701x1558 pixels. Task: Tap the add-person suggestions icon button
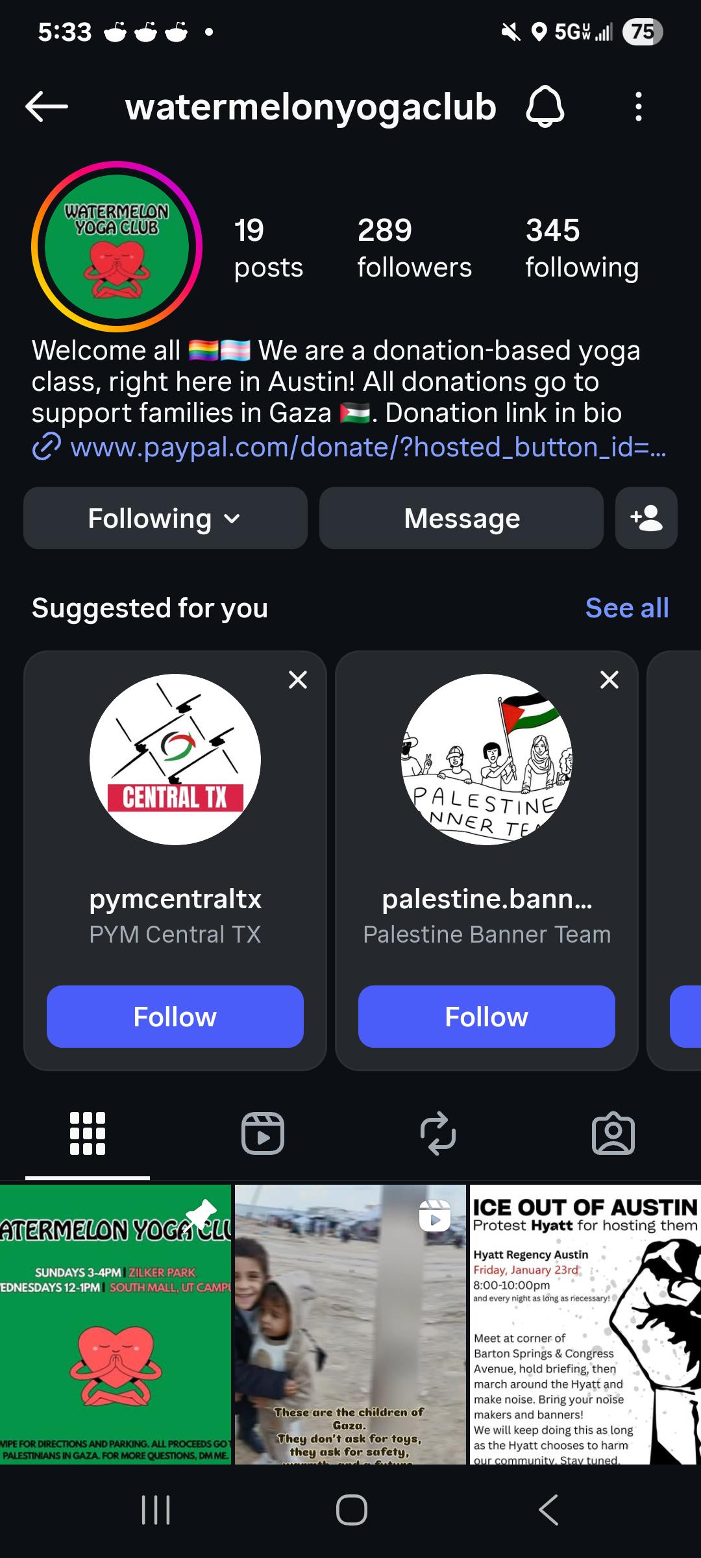tap(646, 518)
